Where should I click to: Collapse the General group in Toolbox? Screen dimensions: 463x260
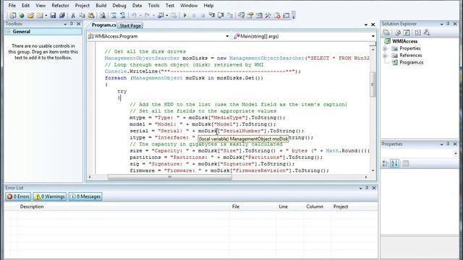(9, 32)
